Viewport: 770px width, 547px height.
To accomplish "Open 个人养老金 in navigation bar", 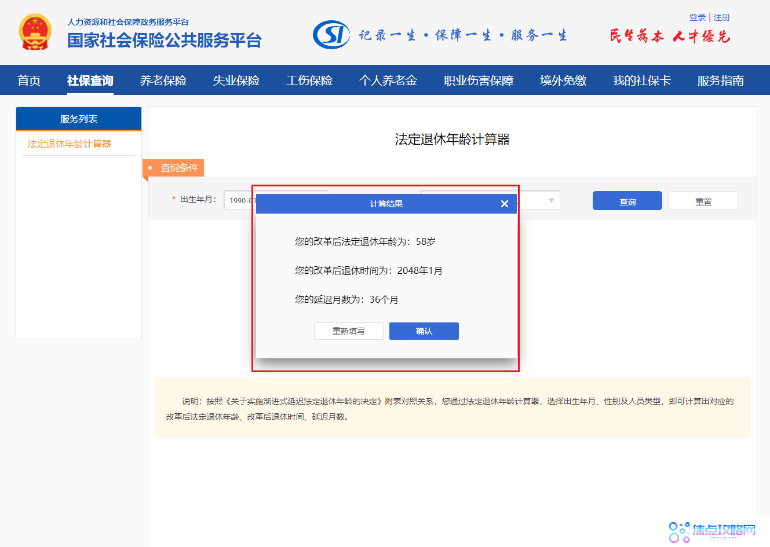I will (388, 80).
